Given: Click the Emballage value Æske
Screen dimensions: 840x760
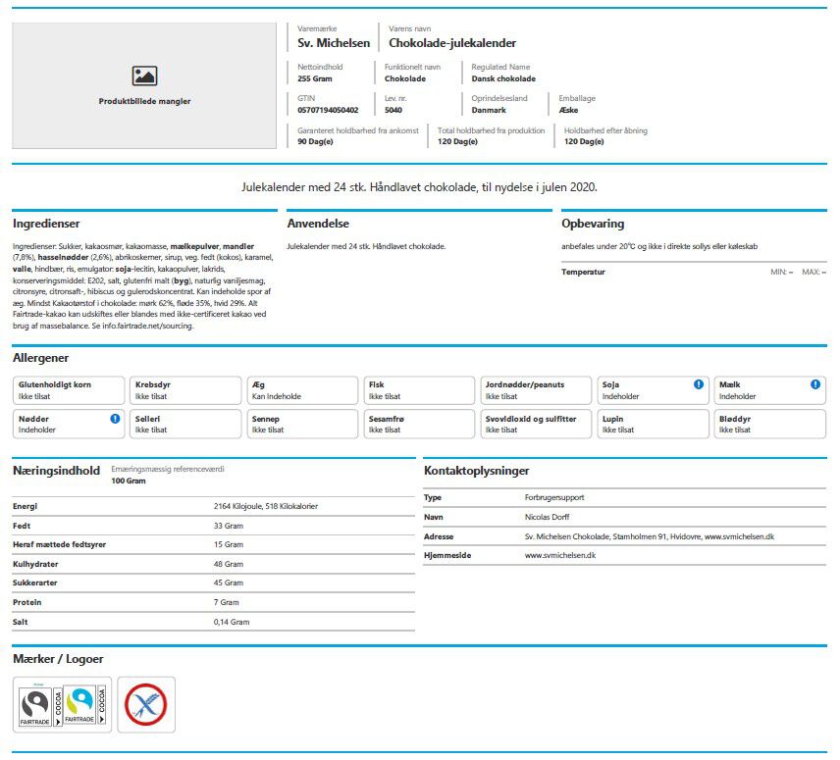Looking at the screenshot, I should (568, 110).
